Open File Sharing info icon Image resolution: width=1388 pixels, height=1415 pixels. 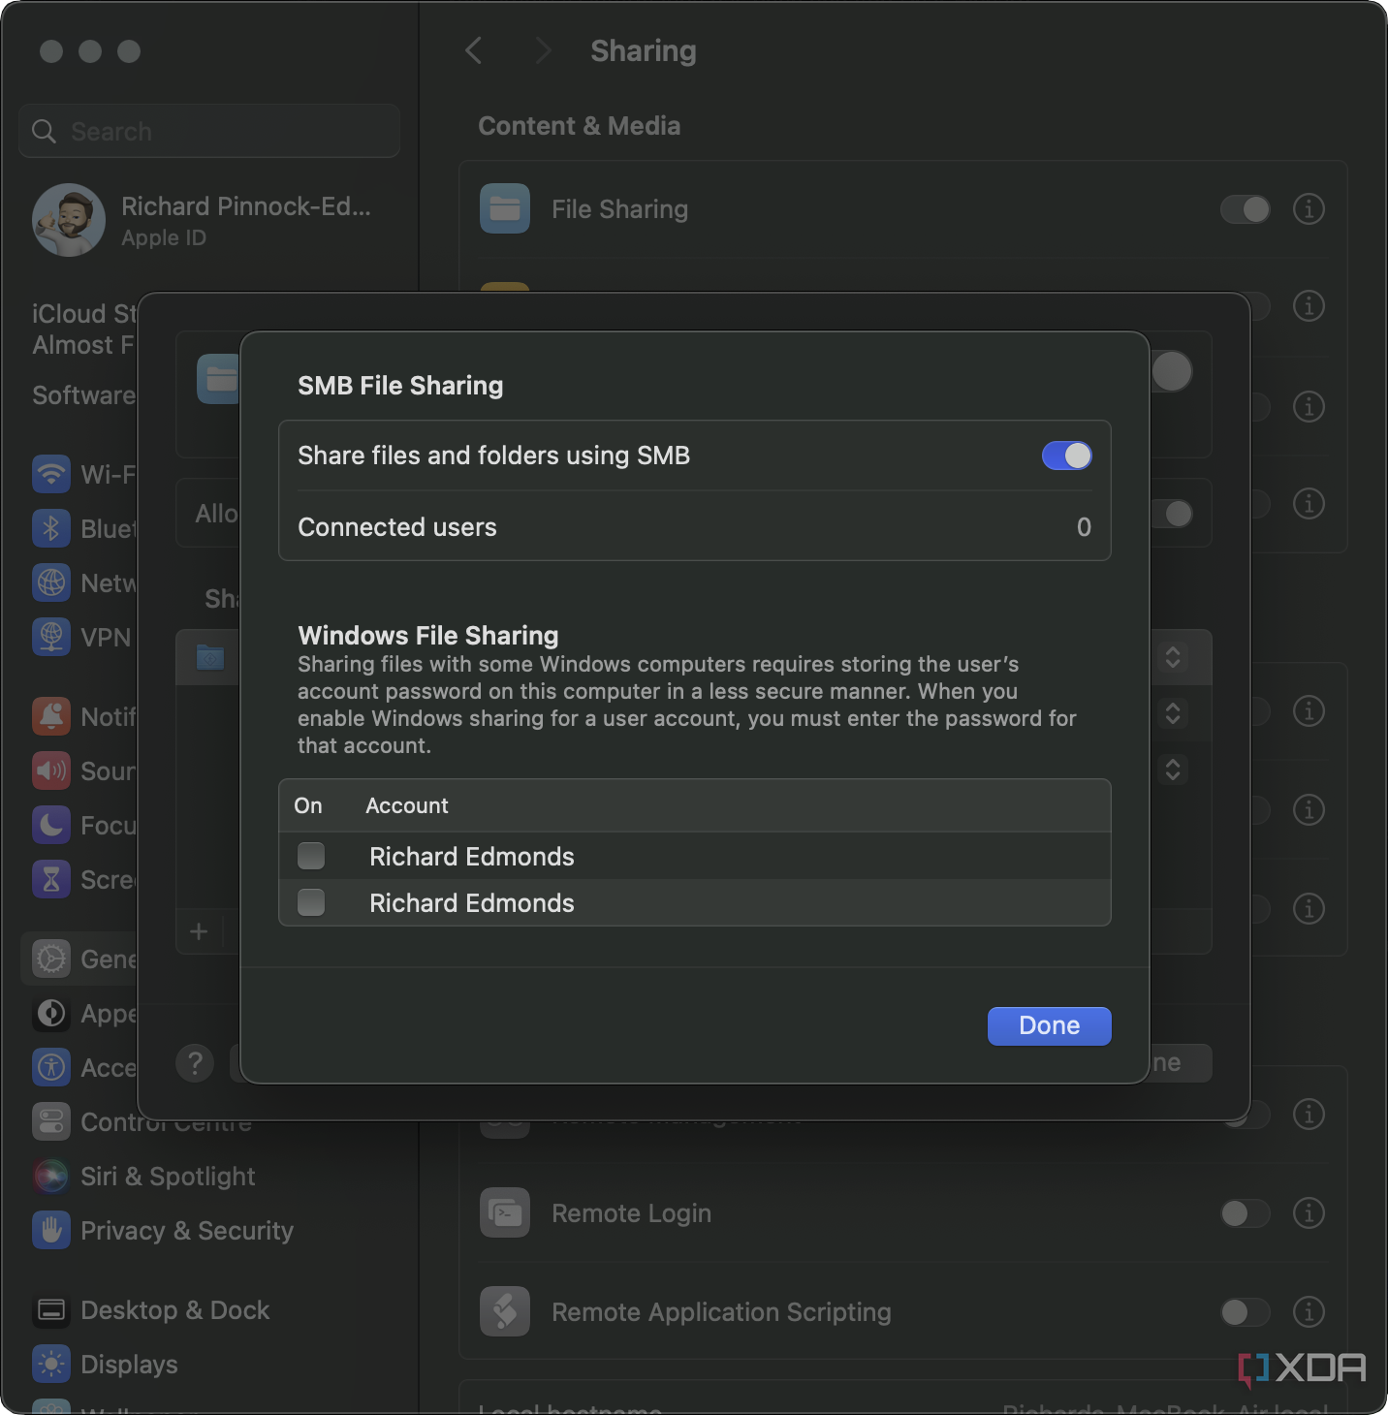1309,209
